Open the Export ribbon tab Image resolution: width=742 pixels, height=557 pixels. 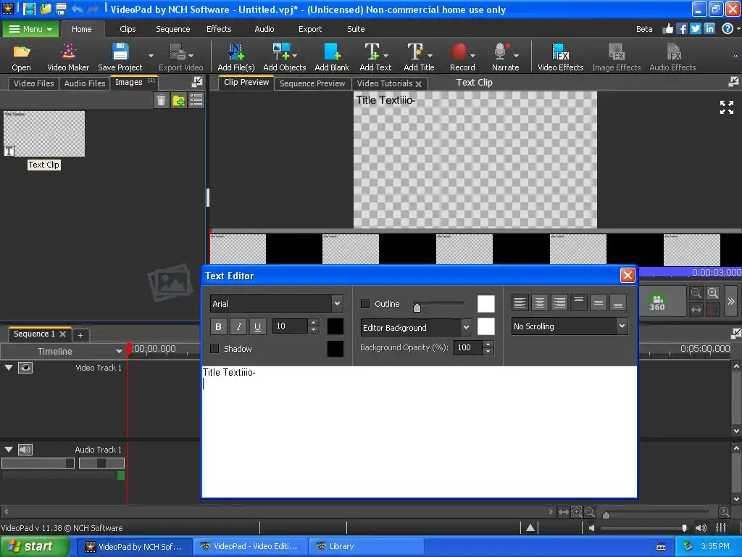(x=310, y=29)
